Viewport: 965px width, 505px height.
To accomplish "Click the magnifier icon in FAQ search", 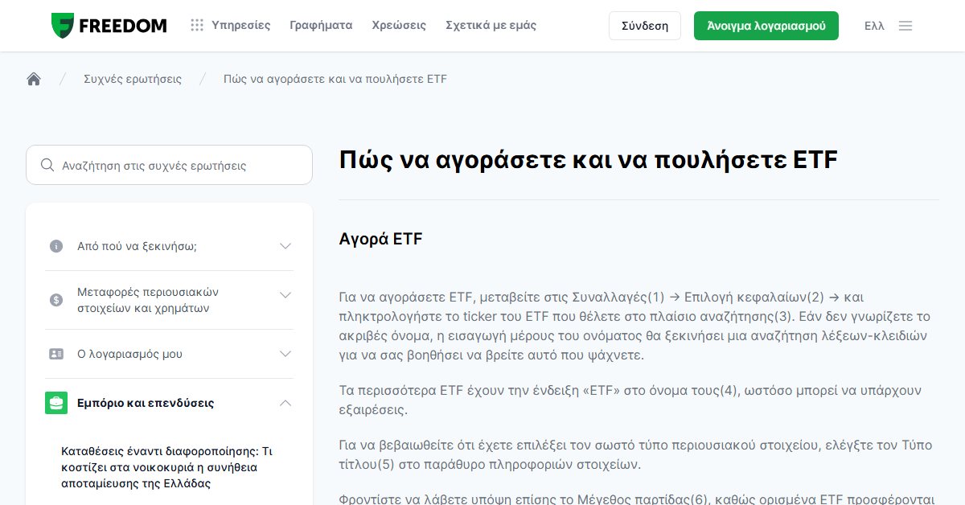I will click(47, 165).
